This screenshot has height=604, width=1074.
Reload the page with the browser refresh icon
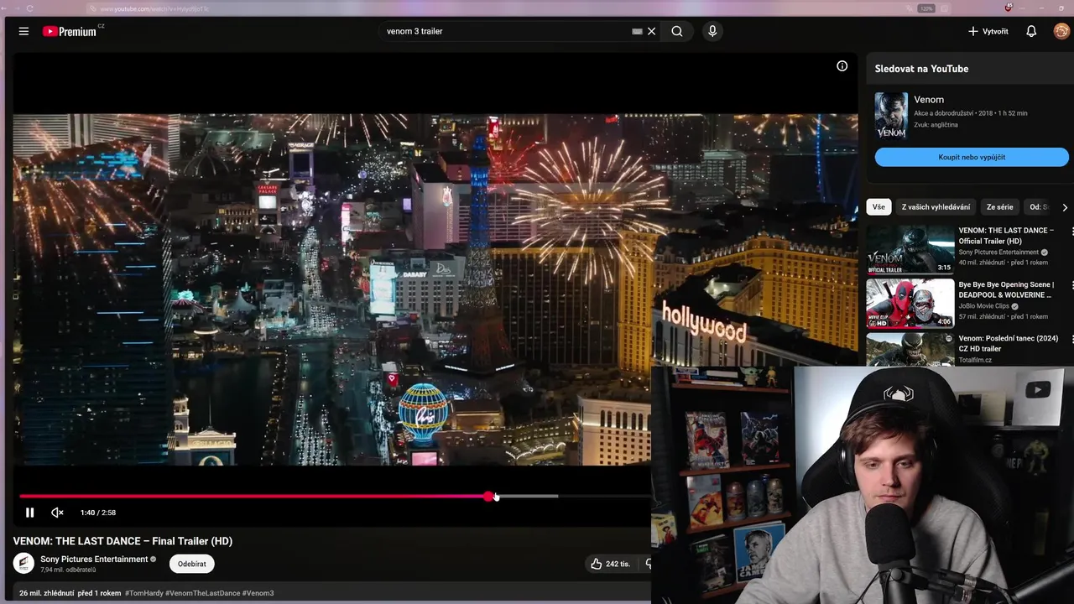point(29,8)
